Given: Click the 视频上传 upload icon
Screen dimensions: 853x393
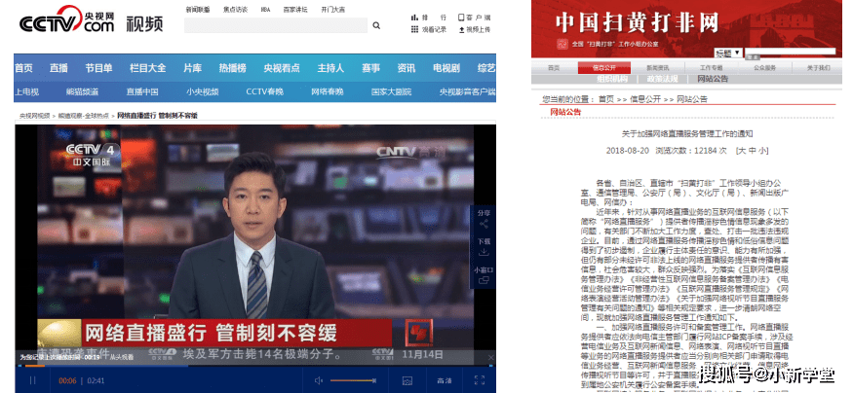Looking at the screenshot, I should click(x=461, y=29).
